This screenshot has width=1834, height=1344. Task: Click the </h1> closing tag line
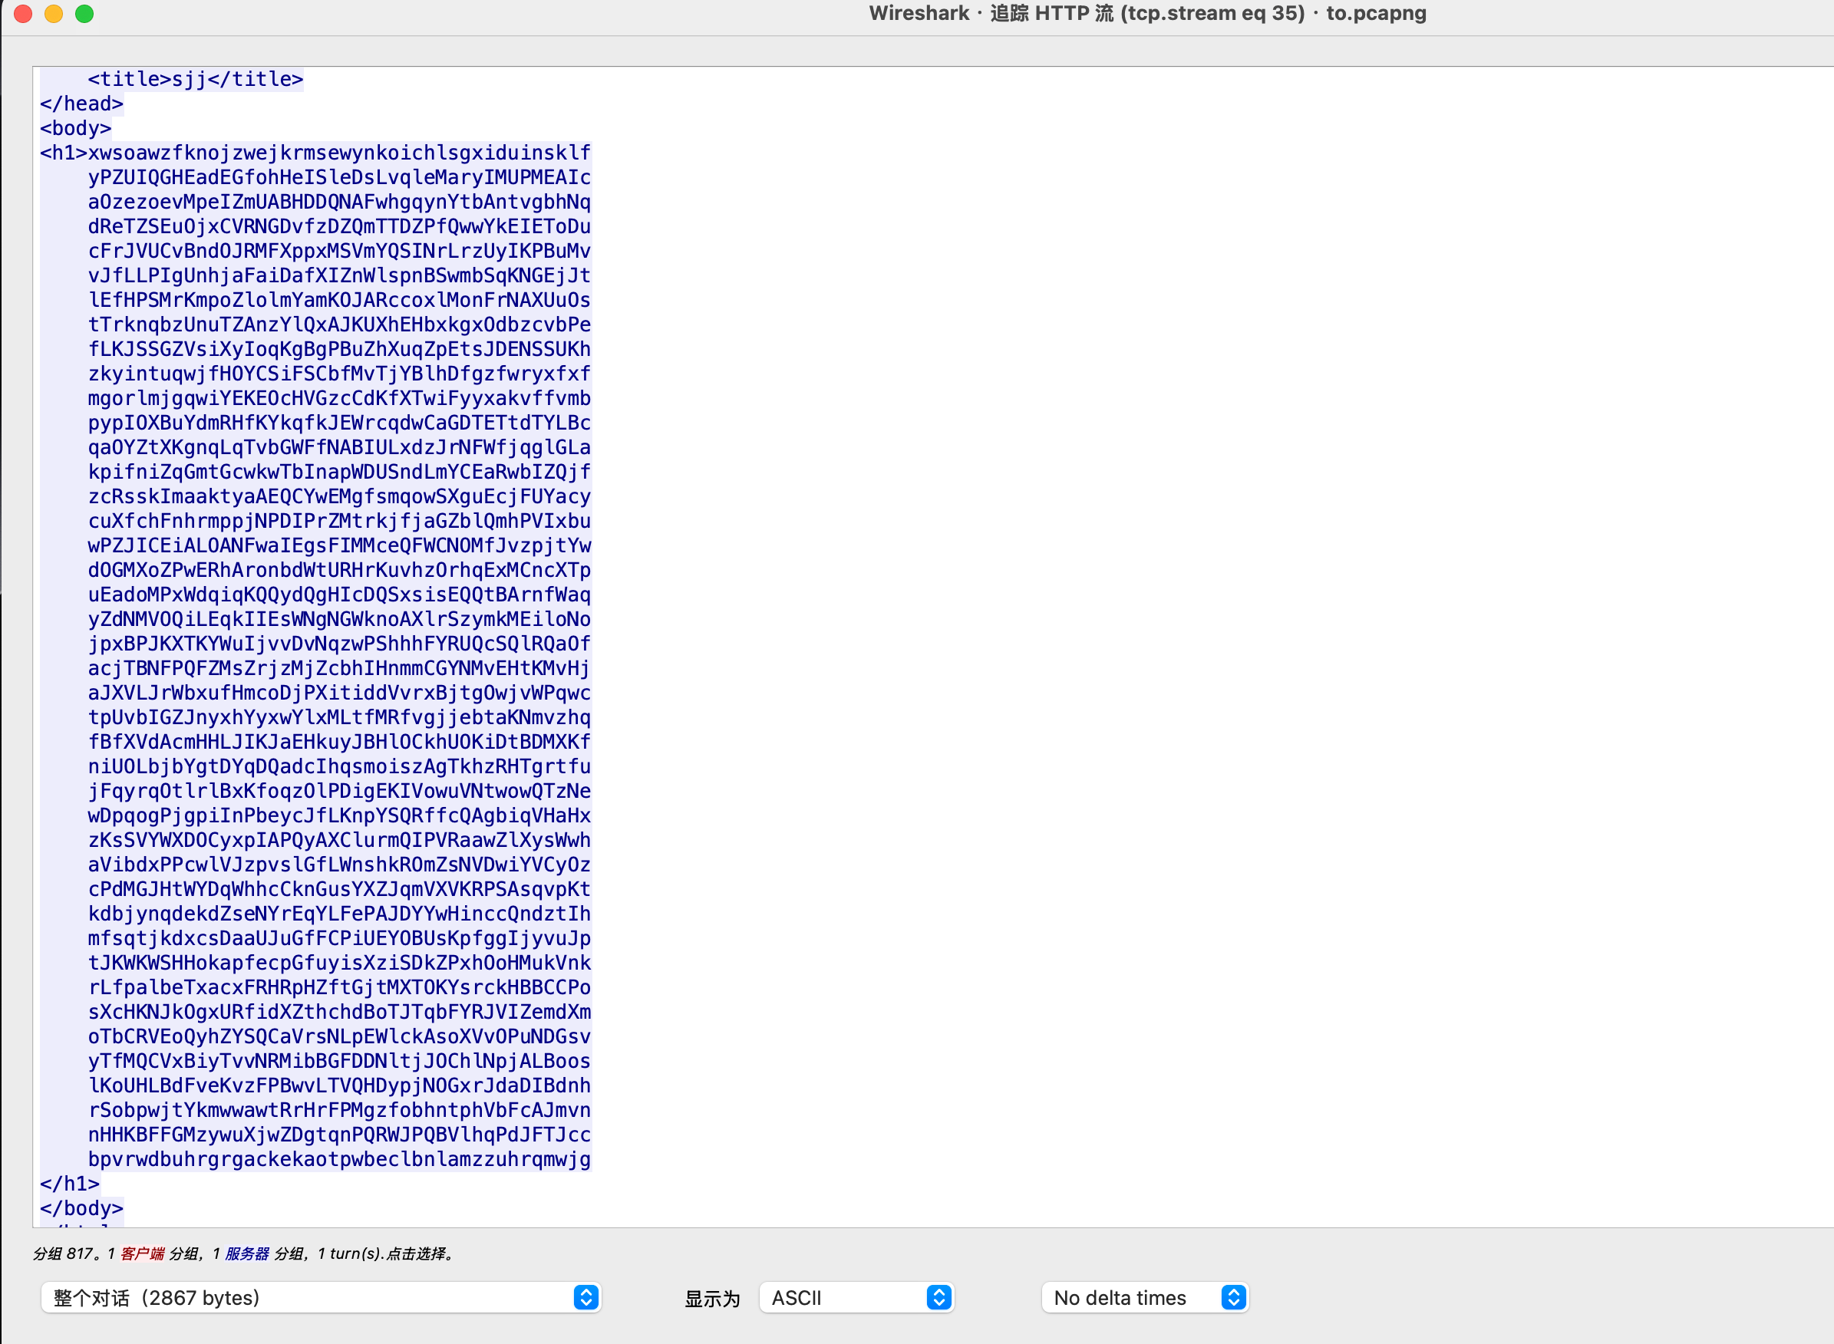pyautogui.click(x=70, y=1184)
